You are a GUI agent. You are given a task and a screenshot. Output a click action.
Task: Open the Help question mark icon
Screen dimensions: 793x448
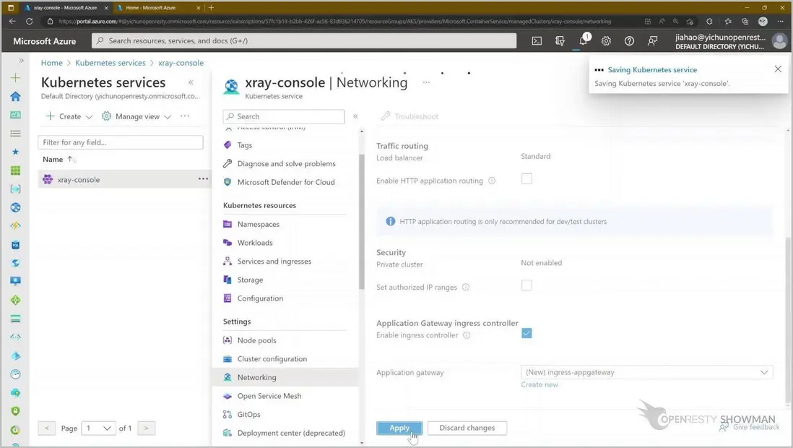click(x=629, y=41)
